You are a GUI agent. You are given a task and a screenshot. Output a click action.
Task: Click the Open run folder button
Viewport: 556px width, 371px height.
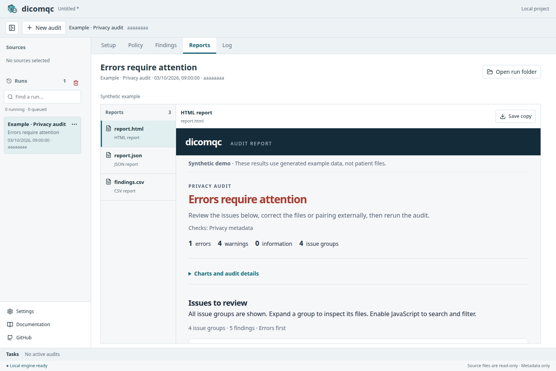pyautogui.click(x=512, y=72)
